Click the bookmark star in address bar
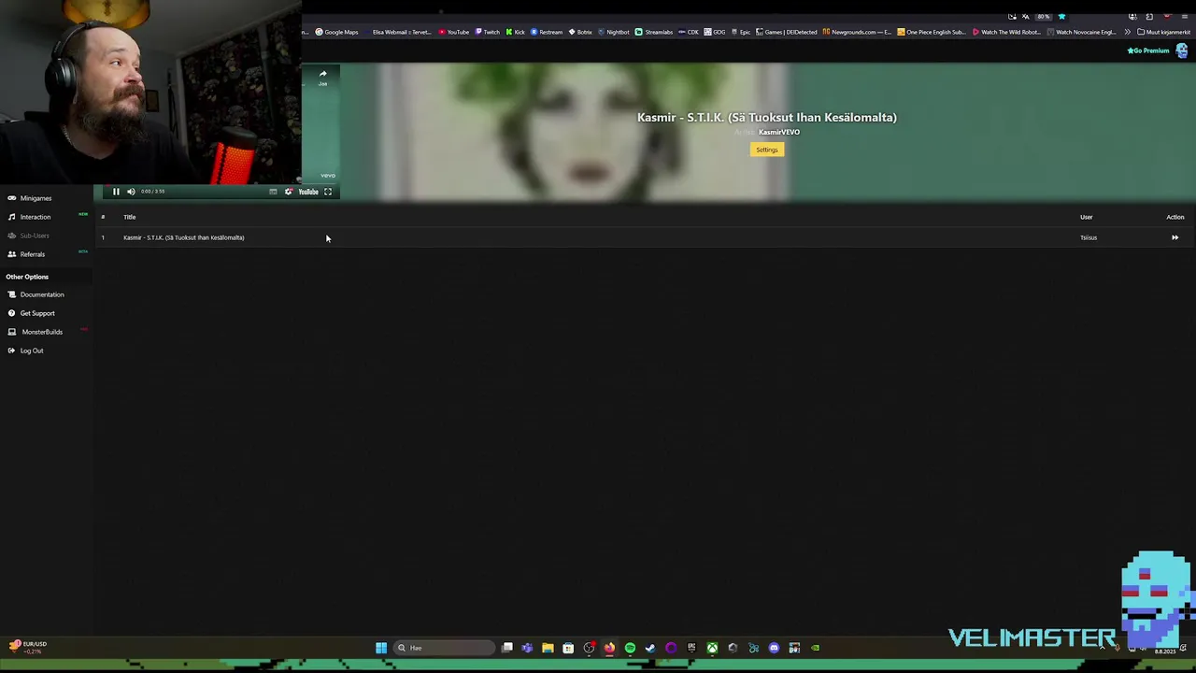This screenshot has height=673, width=1196. [1061, 17]
